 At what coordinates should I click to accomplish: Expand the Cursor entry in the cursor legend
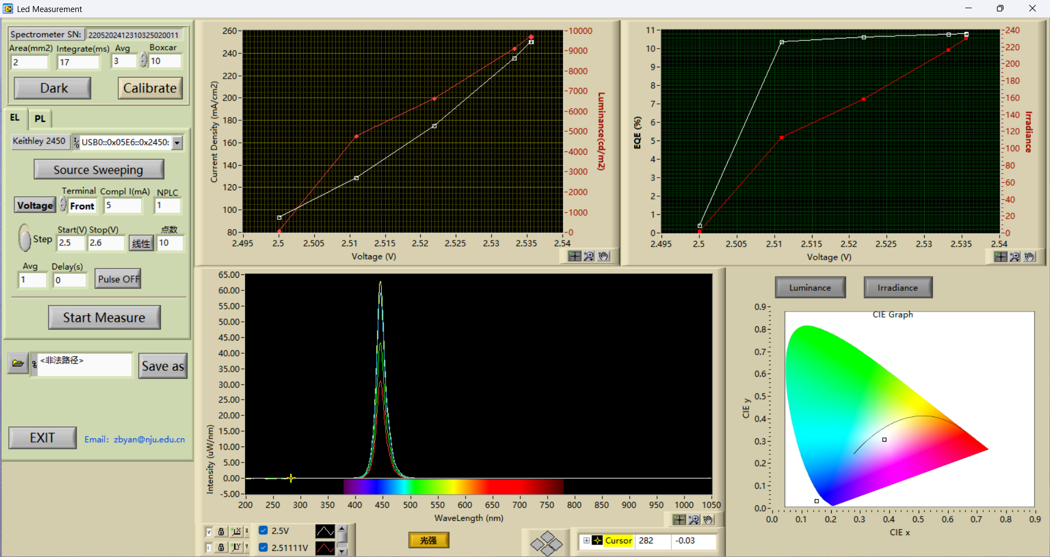tap(586, 541)
